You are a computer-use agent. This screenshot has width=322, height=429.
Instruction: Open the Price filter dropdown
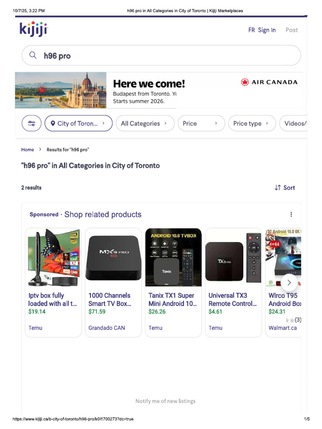pos(201,124)
